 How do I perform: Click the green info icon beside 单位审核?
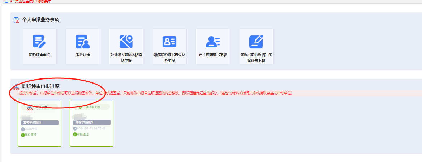(x=23, y=135)
